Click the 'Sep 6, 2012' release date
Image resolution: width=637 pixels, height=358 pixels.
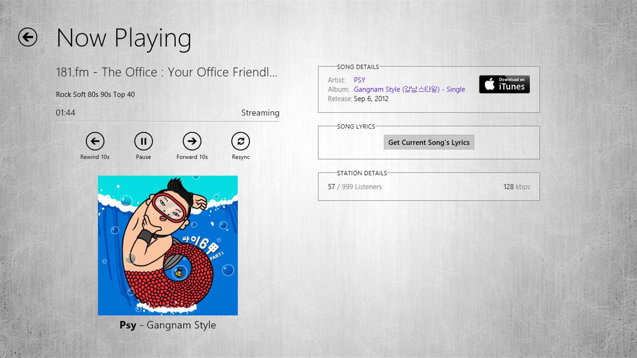[x=371, y=99]
